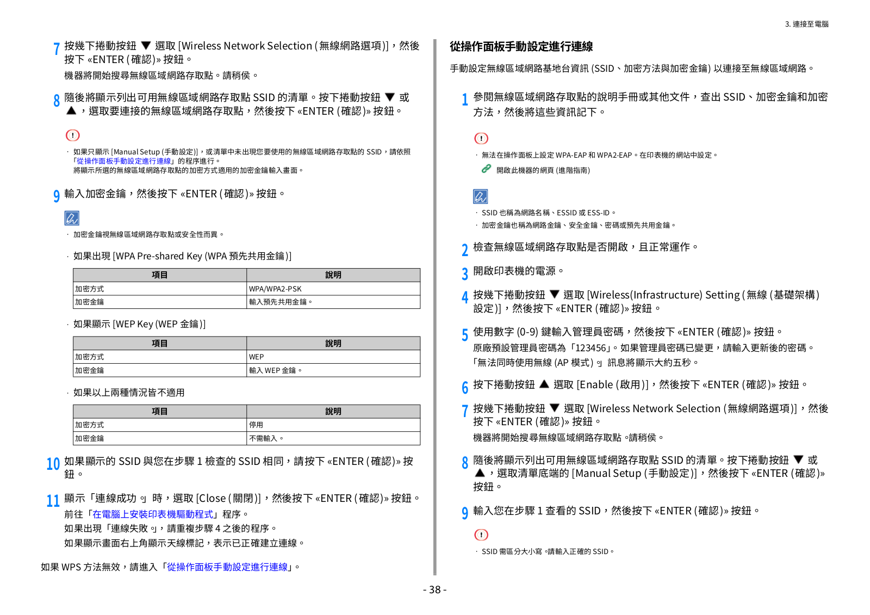
Task: Click the 停用 cell in the third table
Action: coord(333,425)
